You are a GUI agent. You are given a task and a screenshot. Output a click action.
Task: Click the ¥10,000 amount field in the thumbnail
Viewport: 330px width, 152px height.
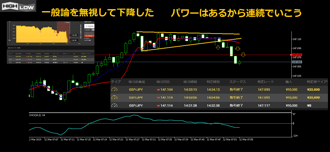tap(89, 26)
